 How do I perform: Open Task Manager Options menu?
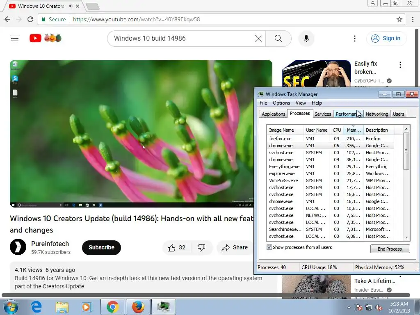click(x=281, y=103)
